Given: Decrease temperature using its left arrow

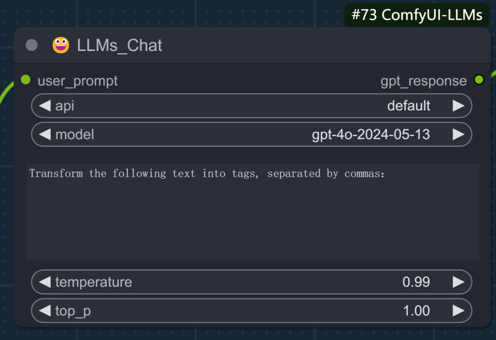Looking at the screenshot, I should [x=45, y=282].
